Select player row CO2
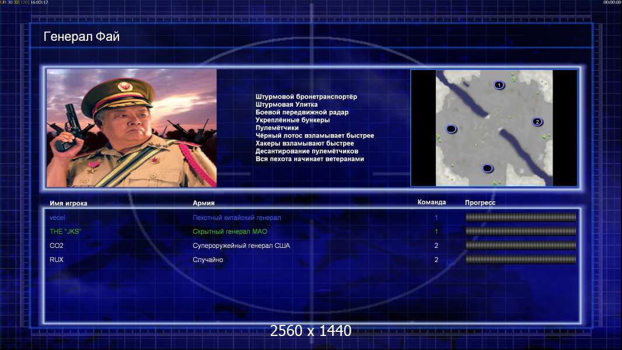 pos(312,246)
